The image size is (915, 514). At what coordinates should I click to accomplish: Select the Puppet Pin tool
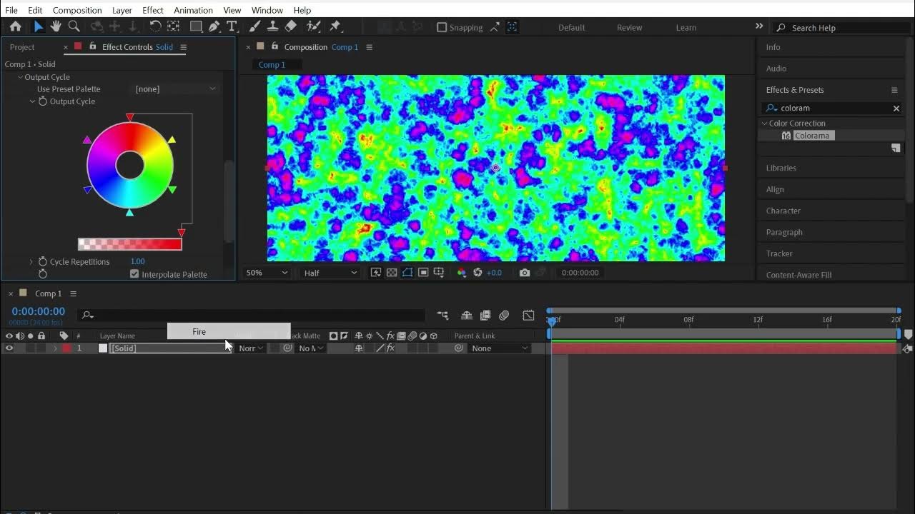point(335,27)
